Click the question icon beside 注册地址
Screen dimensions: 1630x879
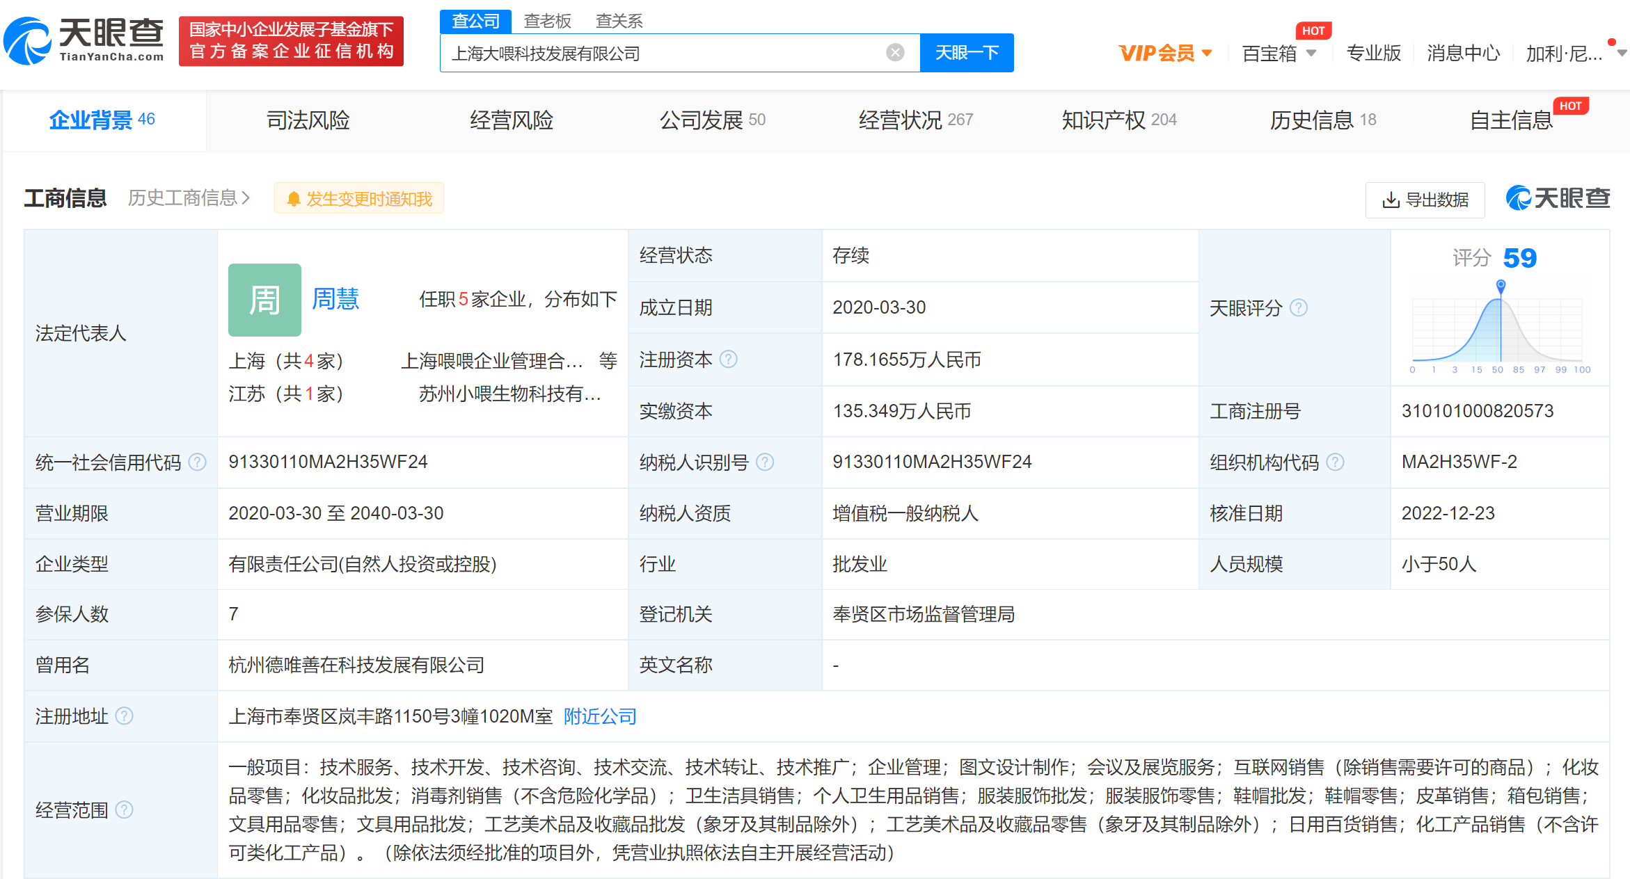[x=125, y=716]
